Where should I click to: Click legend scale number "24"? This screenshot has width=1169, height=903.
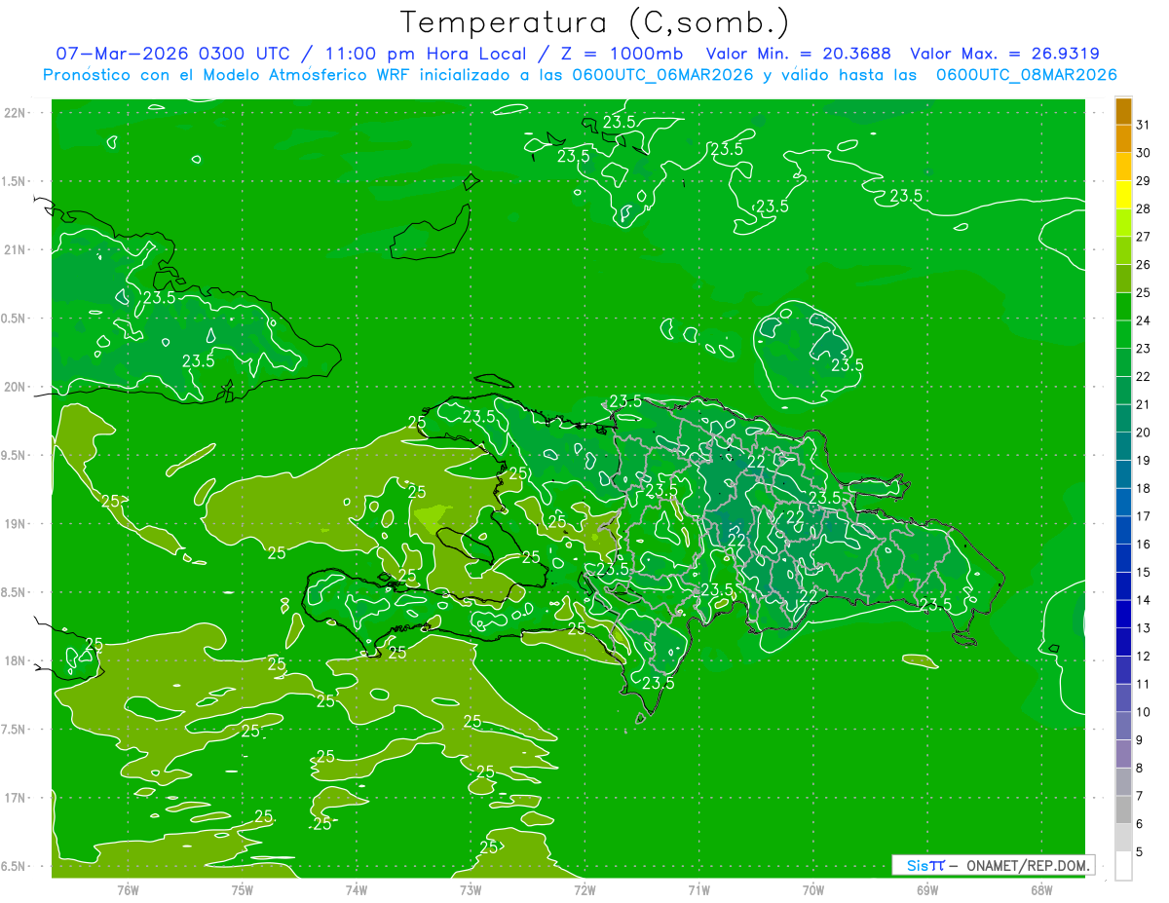coord(1144,320)
